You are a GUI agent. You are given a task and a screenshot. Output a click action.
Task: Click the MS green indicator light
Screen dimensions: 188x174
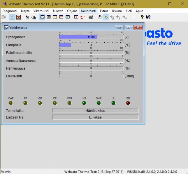click(x=84, y=103)
